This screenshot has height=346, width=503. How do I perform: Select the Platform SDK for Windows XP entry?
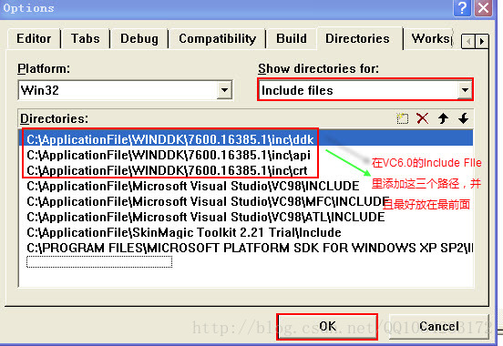[x=246, y=248]
